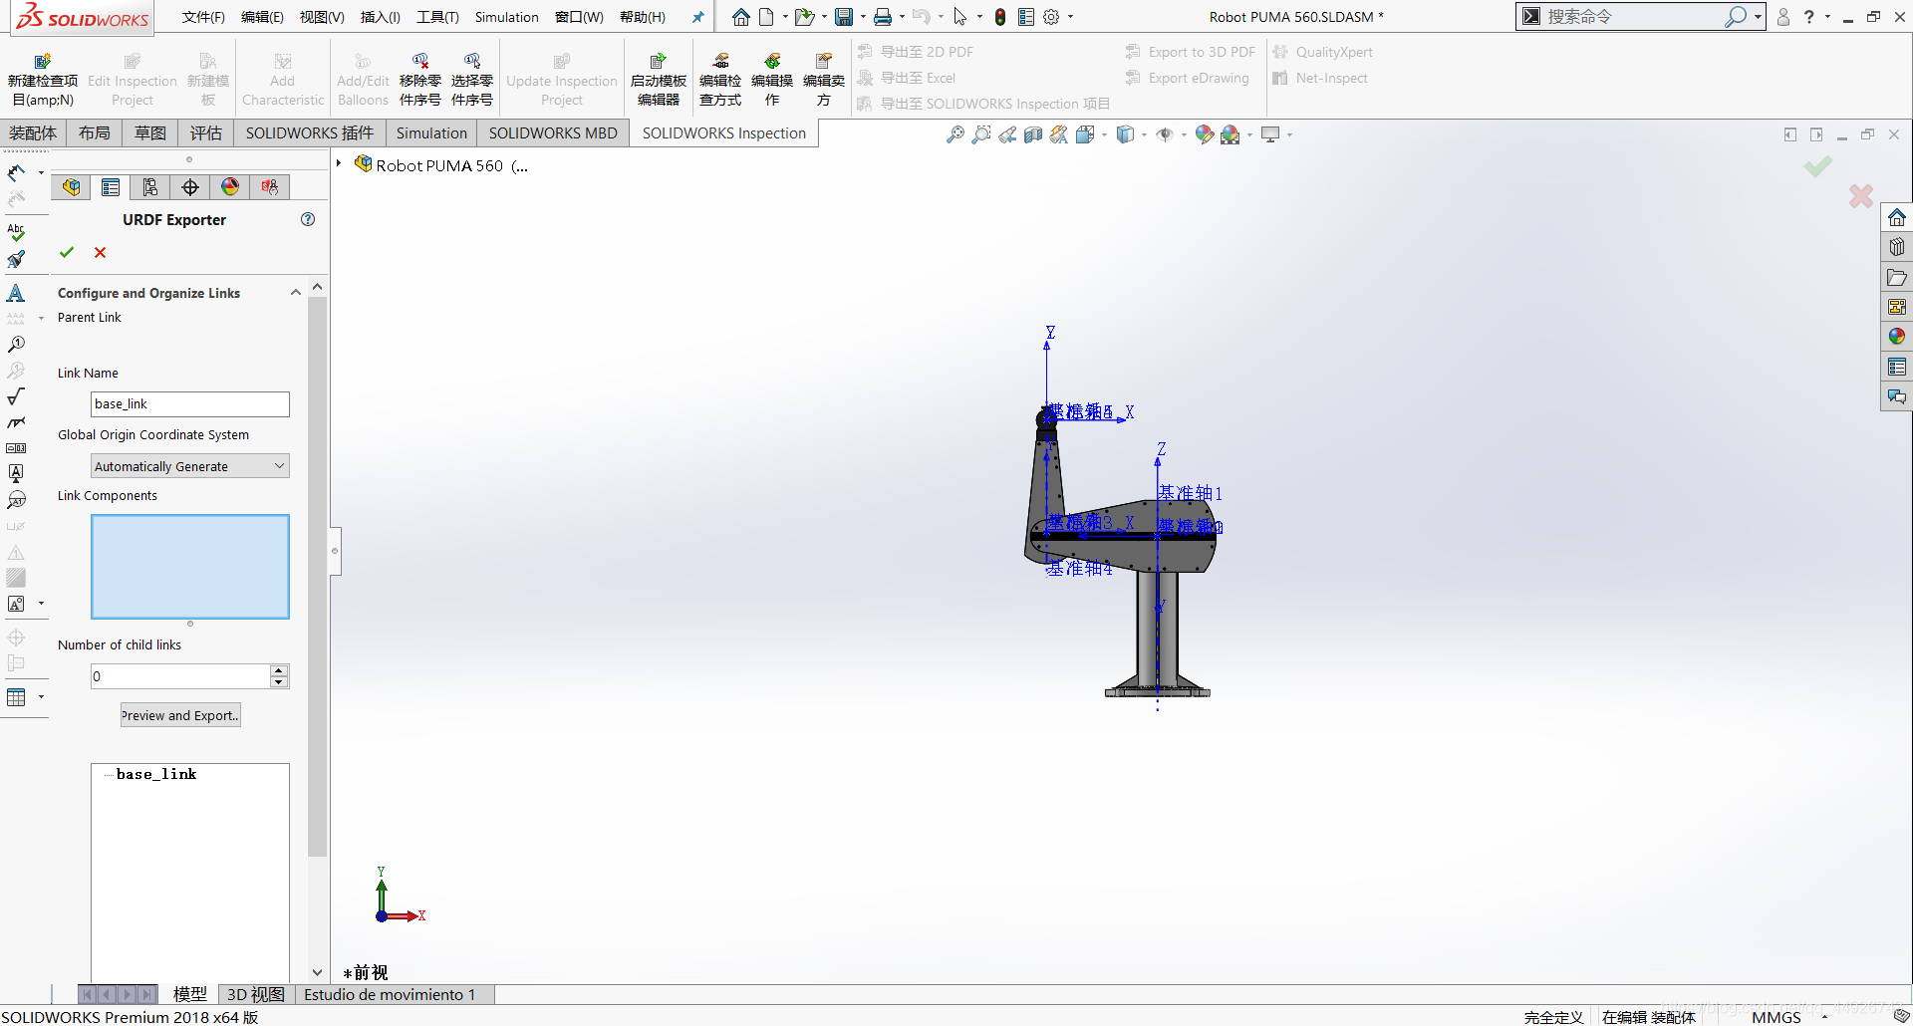Image resolution: width=1913 pixels, height=1026 pixels.
Task: Click Edit Operations (编辑操作) button
Action: tap(772, 80)
